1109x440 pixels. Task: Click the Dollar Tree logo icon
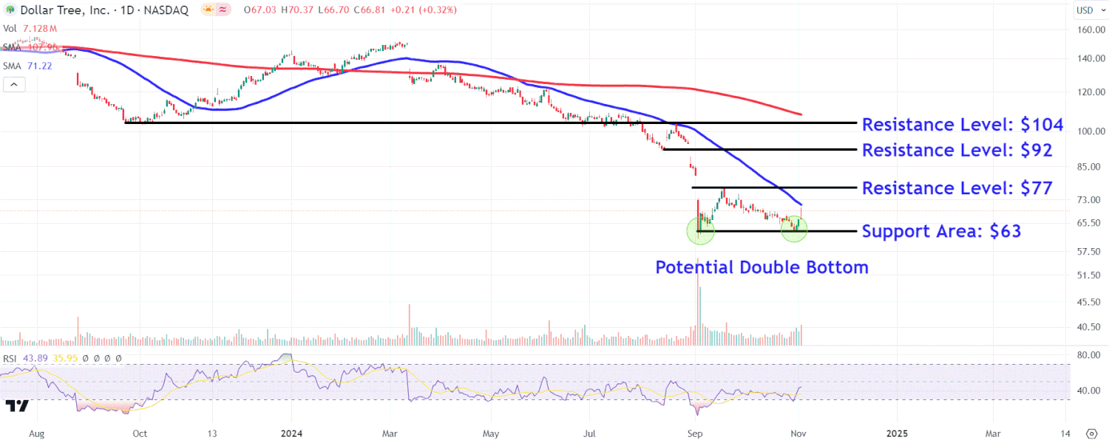click(x=10, y=10)
